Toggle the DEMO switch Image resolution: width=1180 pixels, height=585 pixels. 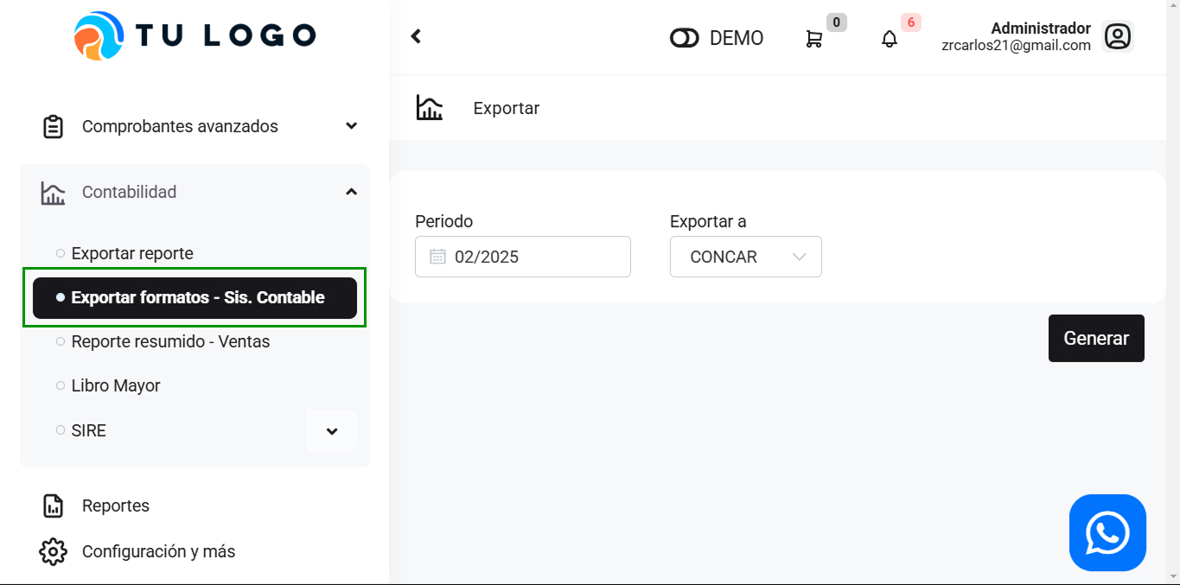pyautogui.click(x=684, y=39)
